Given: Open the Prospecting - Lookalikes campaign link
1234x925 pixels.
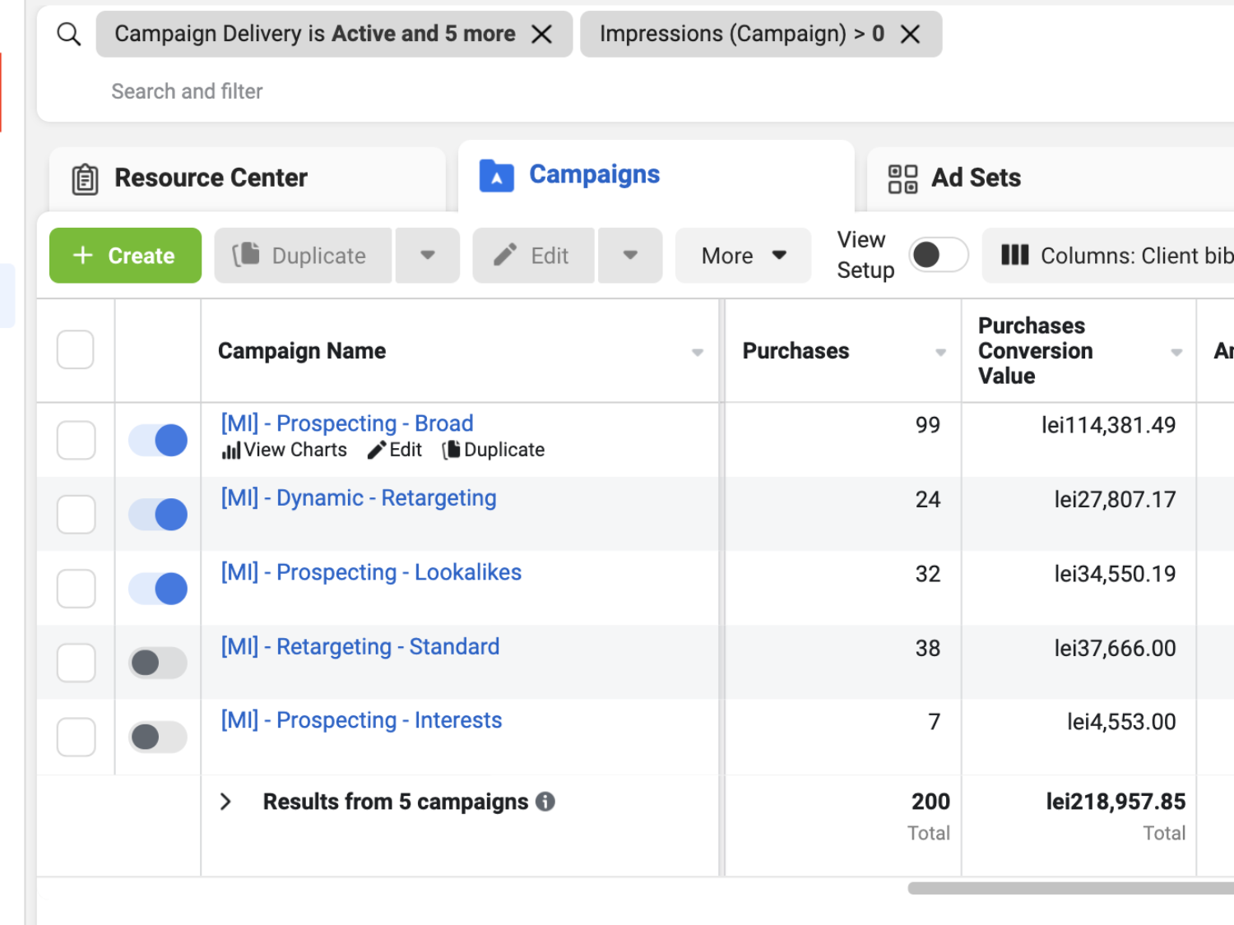Looking at the screenshot, I should [371, 572].
